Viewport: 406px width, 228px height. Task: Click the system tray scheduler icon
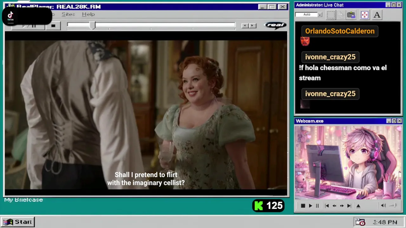tap(360, 222)
